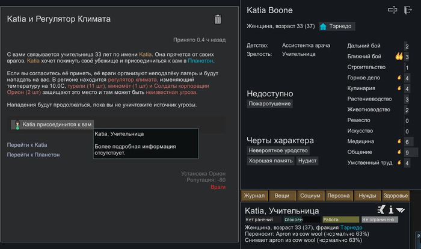The height and width of the screenshot is (249, 421).
Task: Click the Враги faction relation text
Action: [218, 187]
